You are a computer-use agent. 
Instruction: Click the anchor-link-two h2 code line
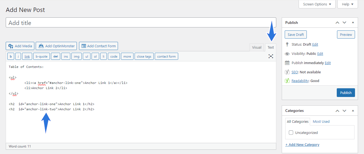click(x=51, y=109)
